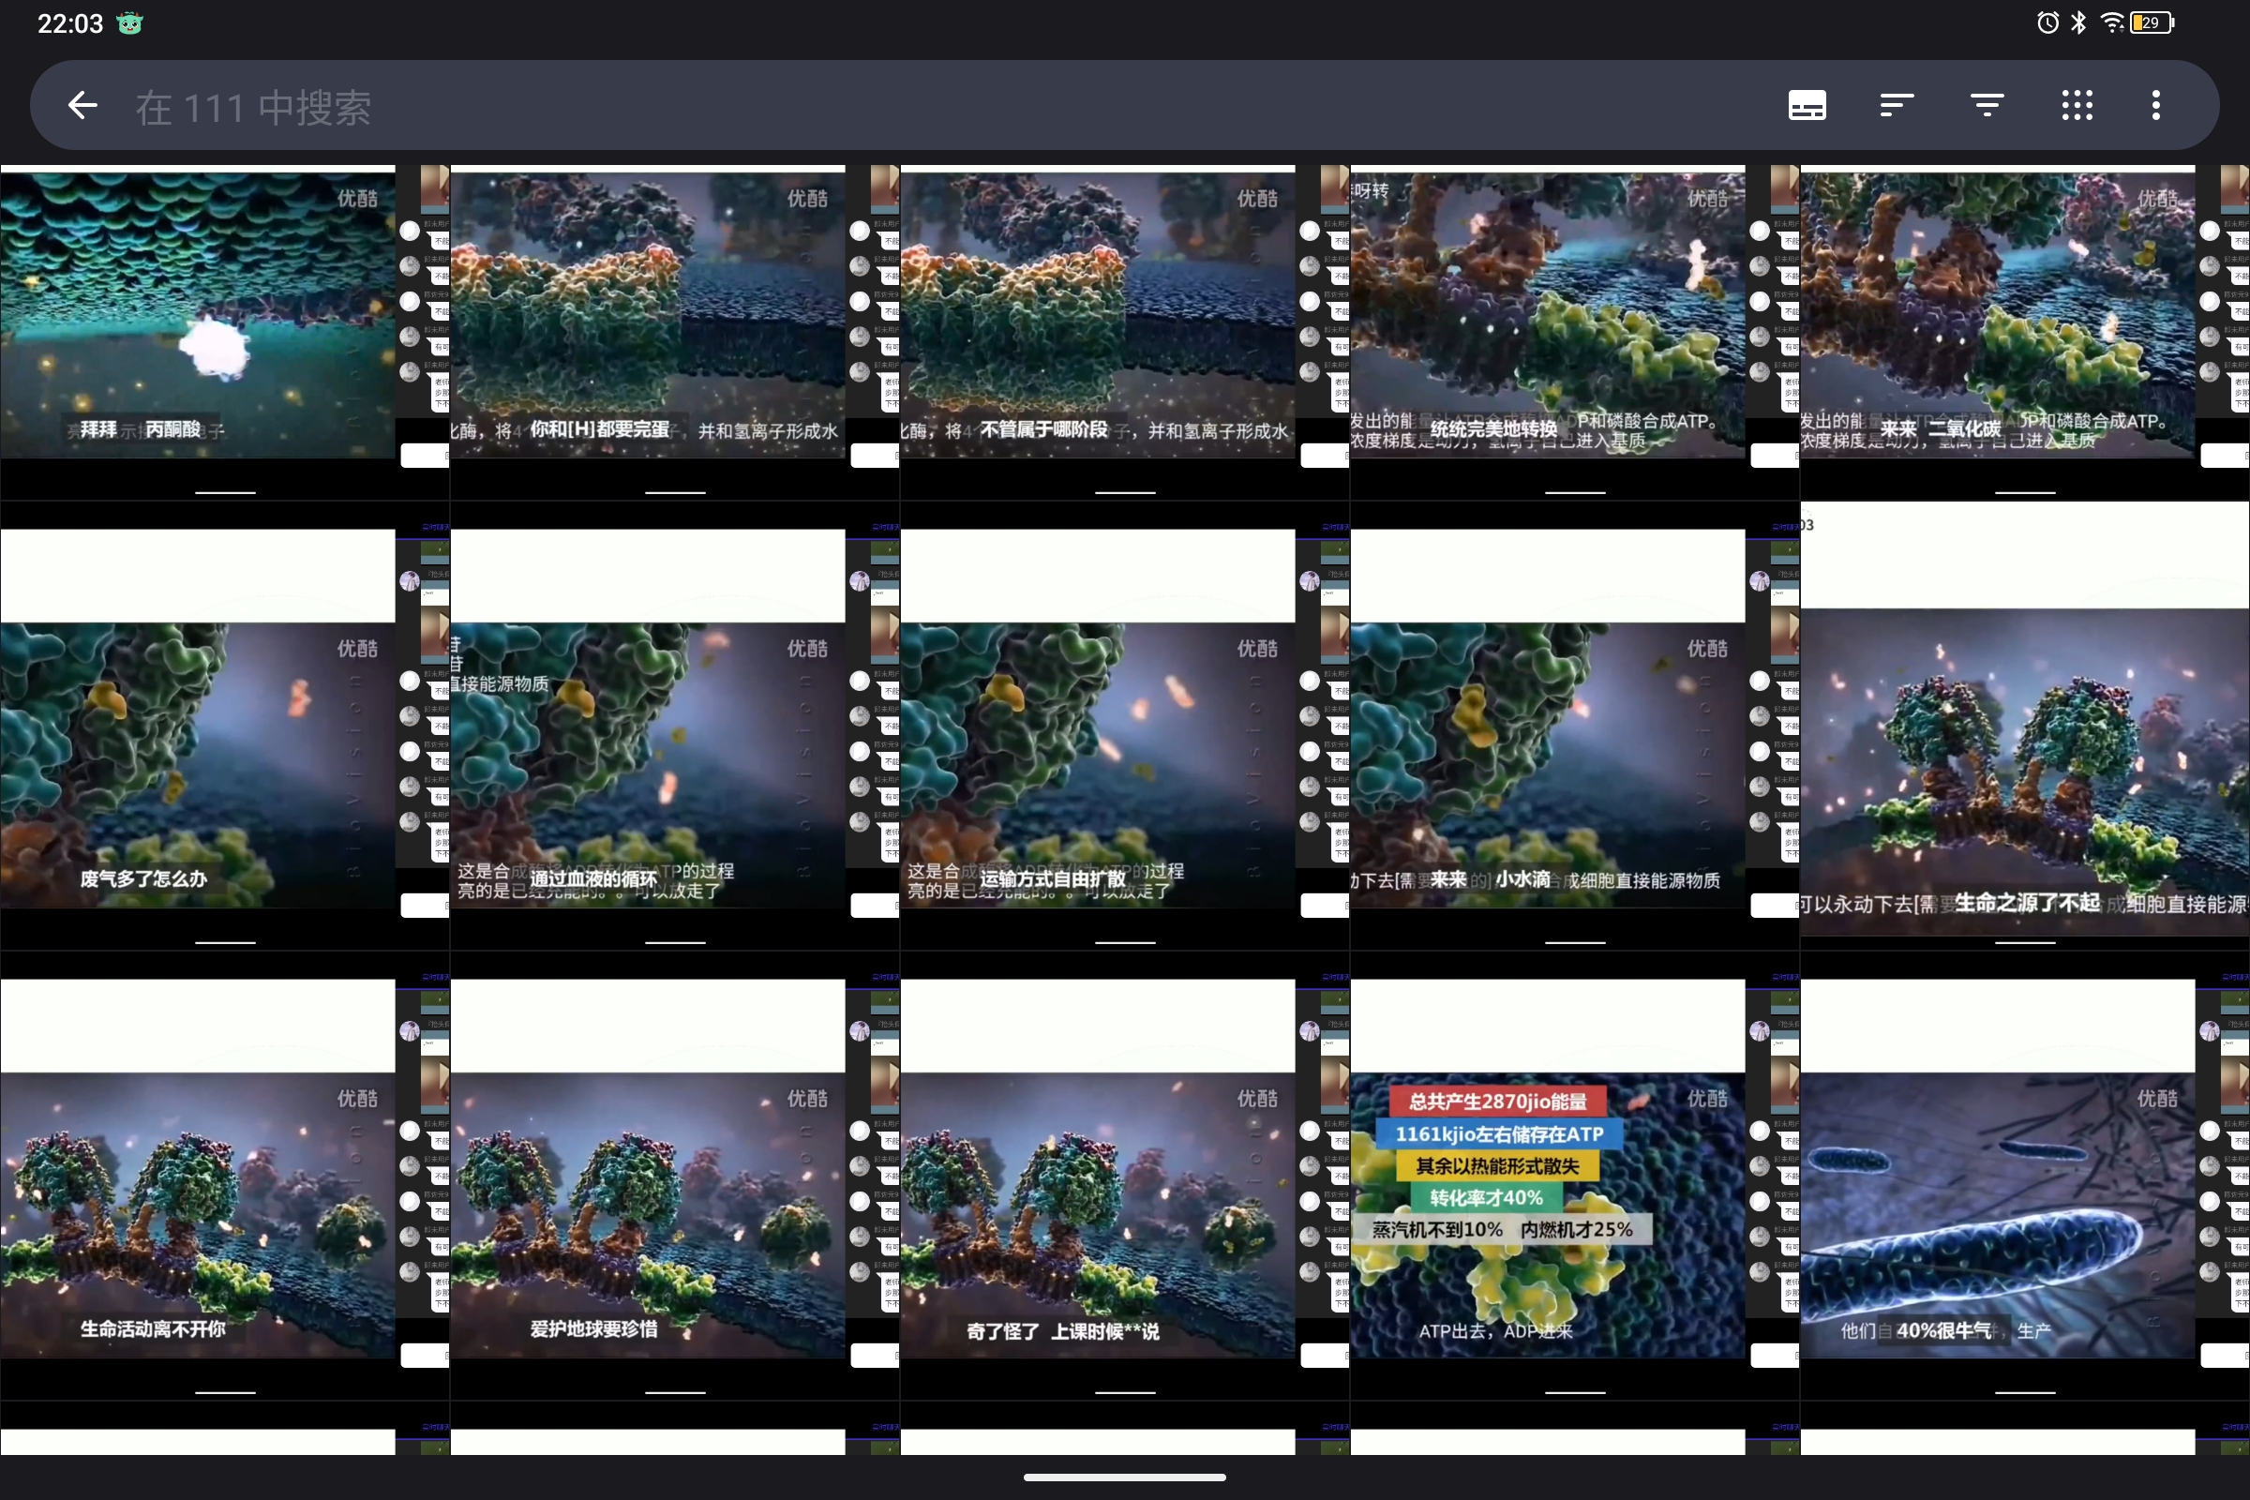2250x1500 pixels.
Task: Open thumbnail captioned '来来 二氧化碳'
Action: pyautogui.click(x=2025, y=333)
